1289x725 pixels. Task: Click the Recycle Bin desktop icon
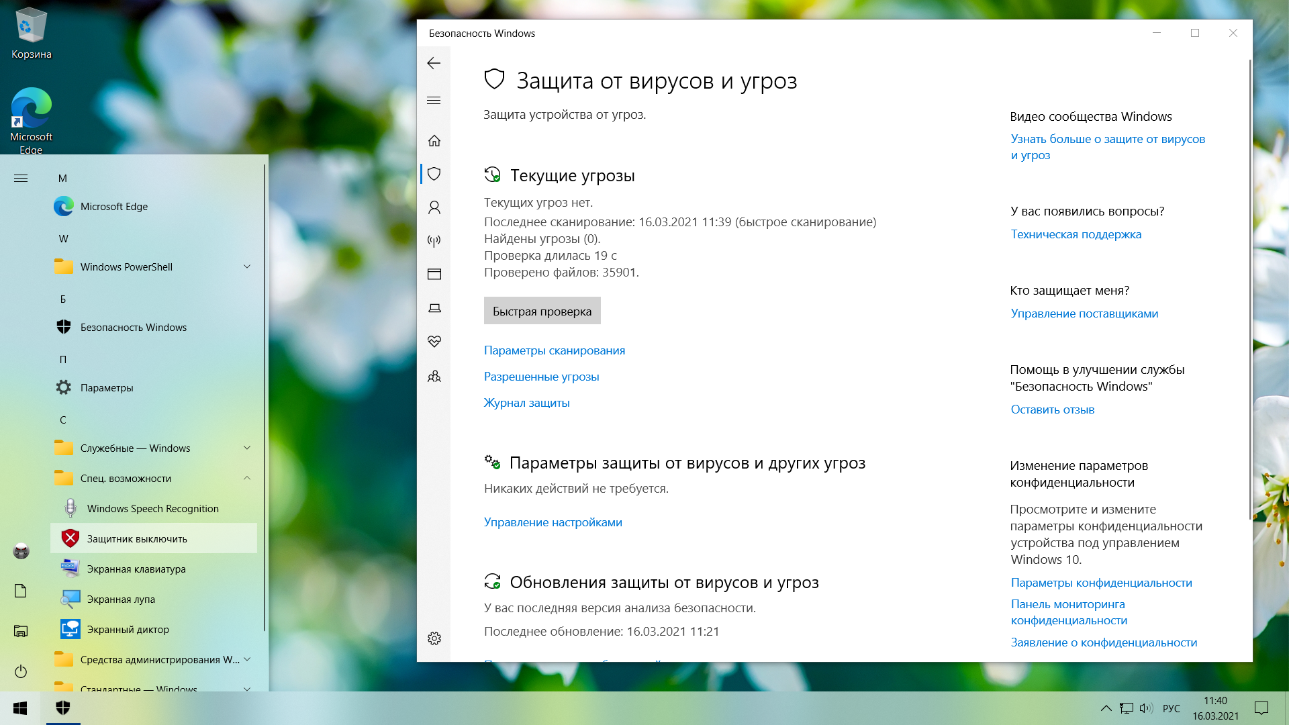31,34
